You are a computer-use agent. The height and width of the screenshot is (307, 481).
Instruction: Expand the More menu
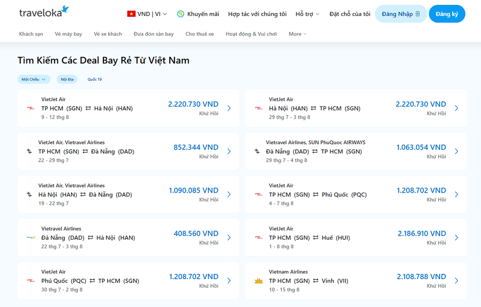[297, 34]
